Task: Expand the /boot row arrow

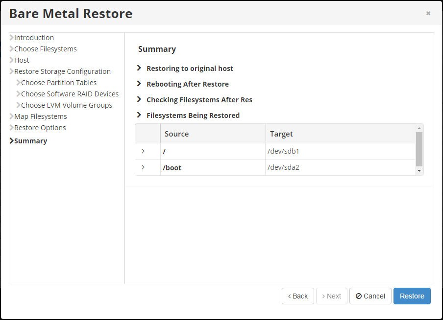Action: (143, 167)
